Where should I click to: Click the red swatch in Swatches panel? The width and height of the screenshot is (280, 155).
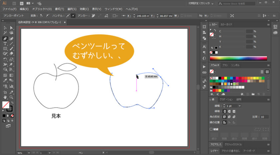223,78
